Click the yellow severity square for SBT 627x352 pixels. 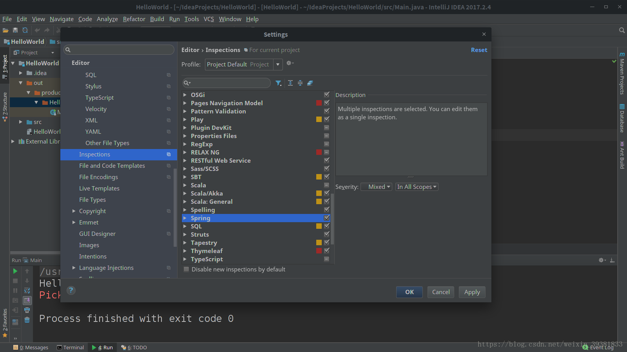[319, 177]
